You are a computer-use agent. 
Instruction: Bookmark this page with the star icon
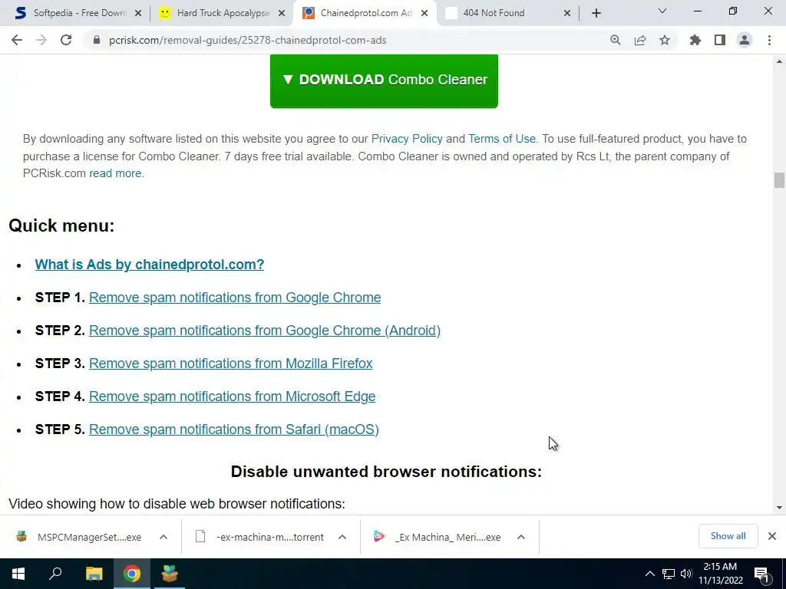tap(665, 40)
